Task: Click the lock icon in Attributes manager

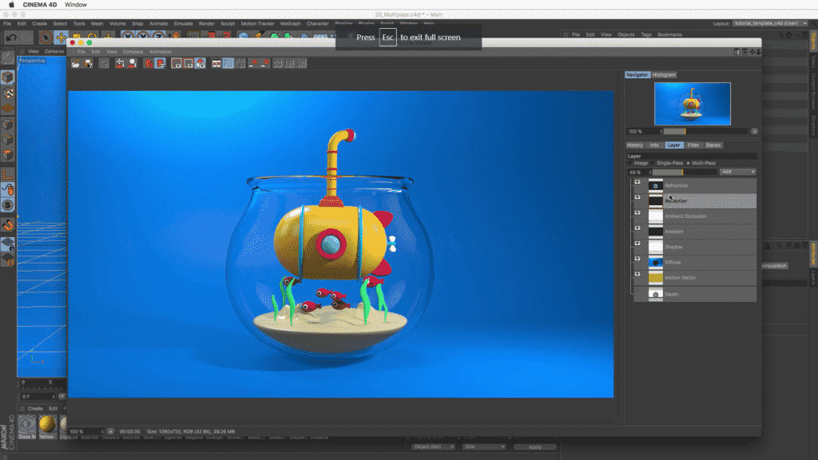Action: point(788,245)
